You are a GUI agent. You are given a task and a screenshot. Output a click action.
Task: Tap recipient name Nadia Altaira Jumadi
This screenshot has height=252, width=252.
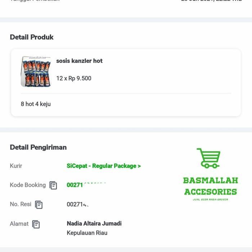pyautogui.click(x=94, y=224)
